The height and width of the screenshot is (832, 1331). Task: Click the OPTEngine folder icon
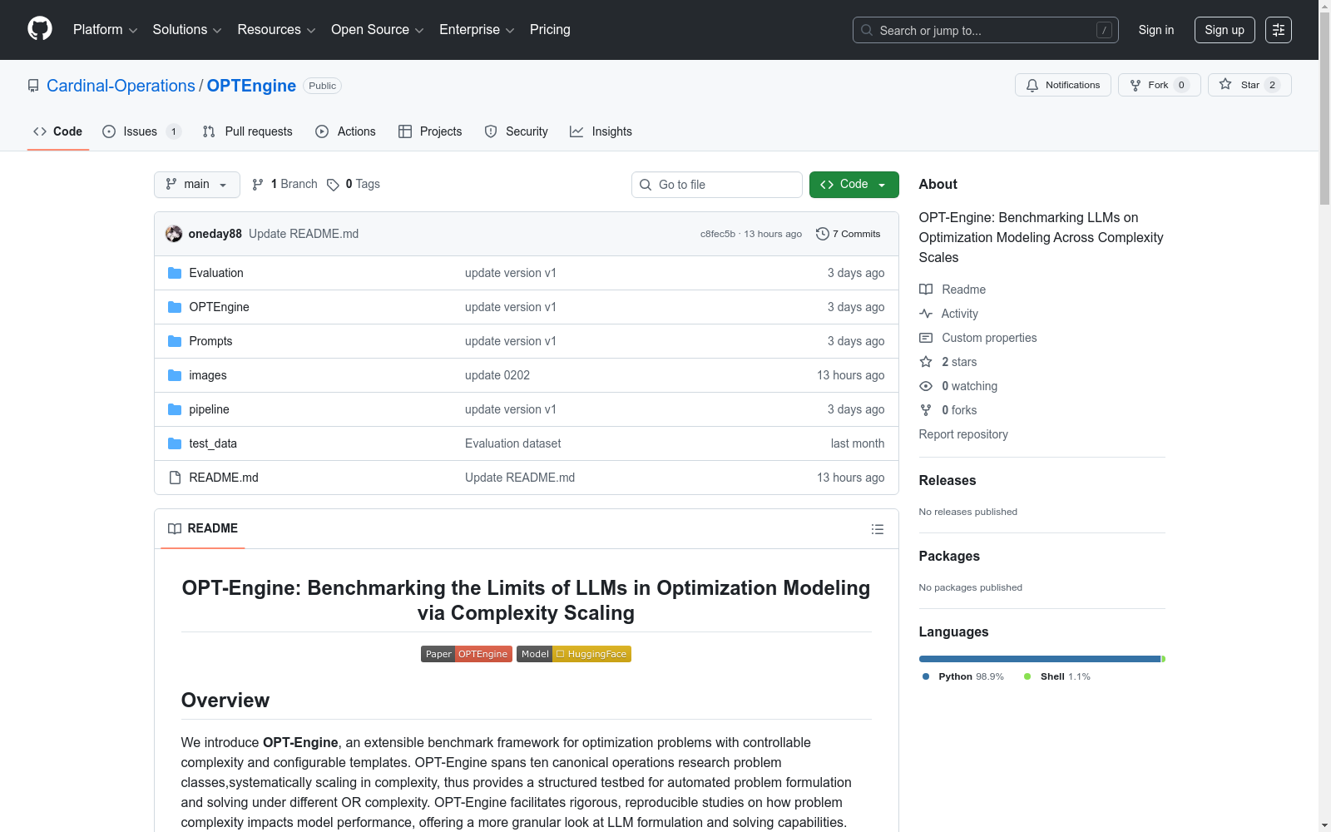(175, 307)
